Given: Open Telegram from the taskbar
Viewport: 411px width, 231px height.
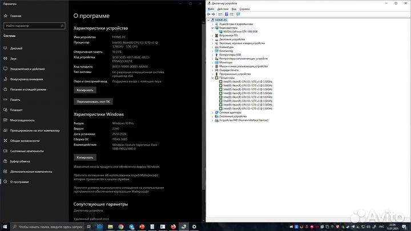Looking at the screenshot, I should [131, 226].
